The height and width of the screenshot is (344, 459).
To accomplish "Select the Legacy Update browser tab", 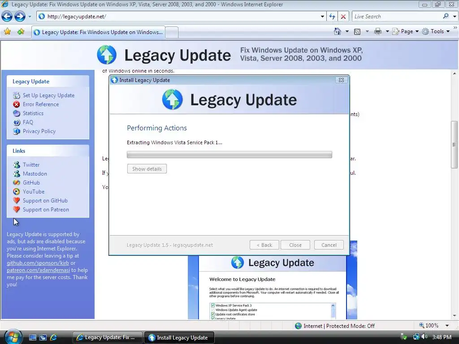I will (98, 32).
